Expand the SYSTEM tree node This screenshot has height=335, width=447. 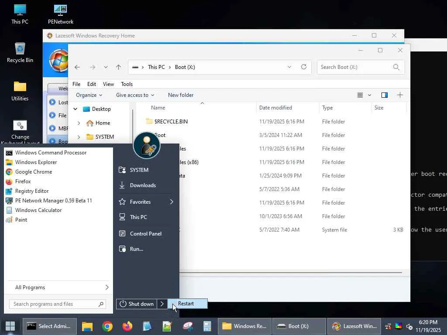tap(79, 137)
